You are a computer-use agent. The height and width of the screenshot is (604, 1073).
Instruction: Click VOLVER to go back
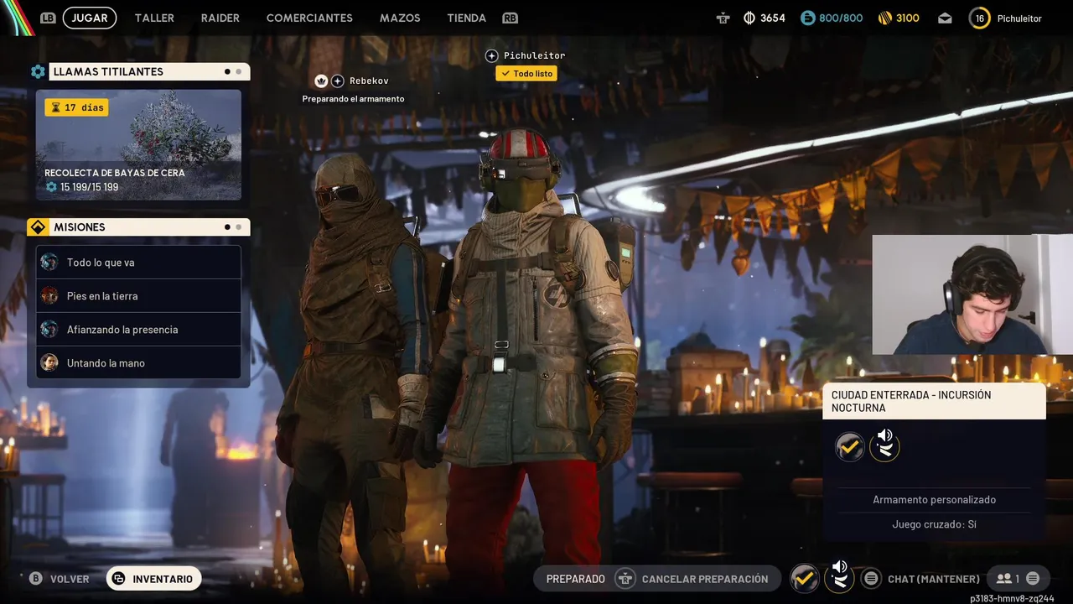(70, 579)
